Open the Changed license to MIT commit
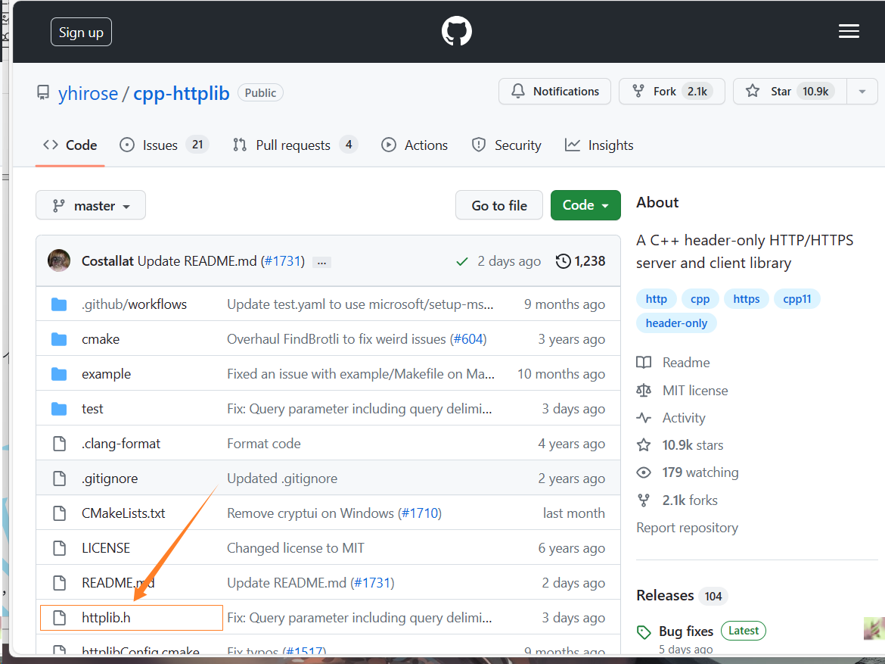 point(295,548)
